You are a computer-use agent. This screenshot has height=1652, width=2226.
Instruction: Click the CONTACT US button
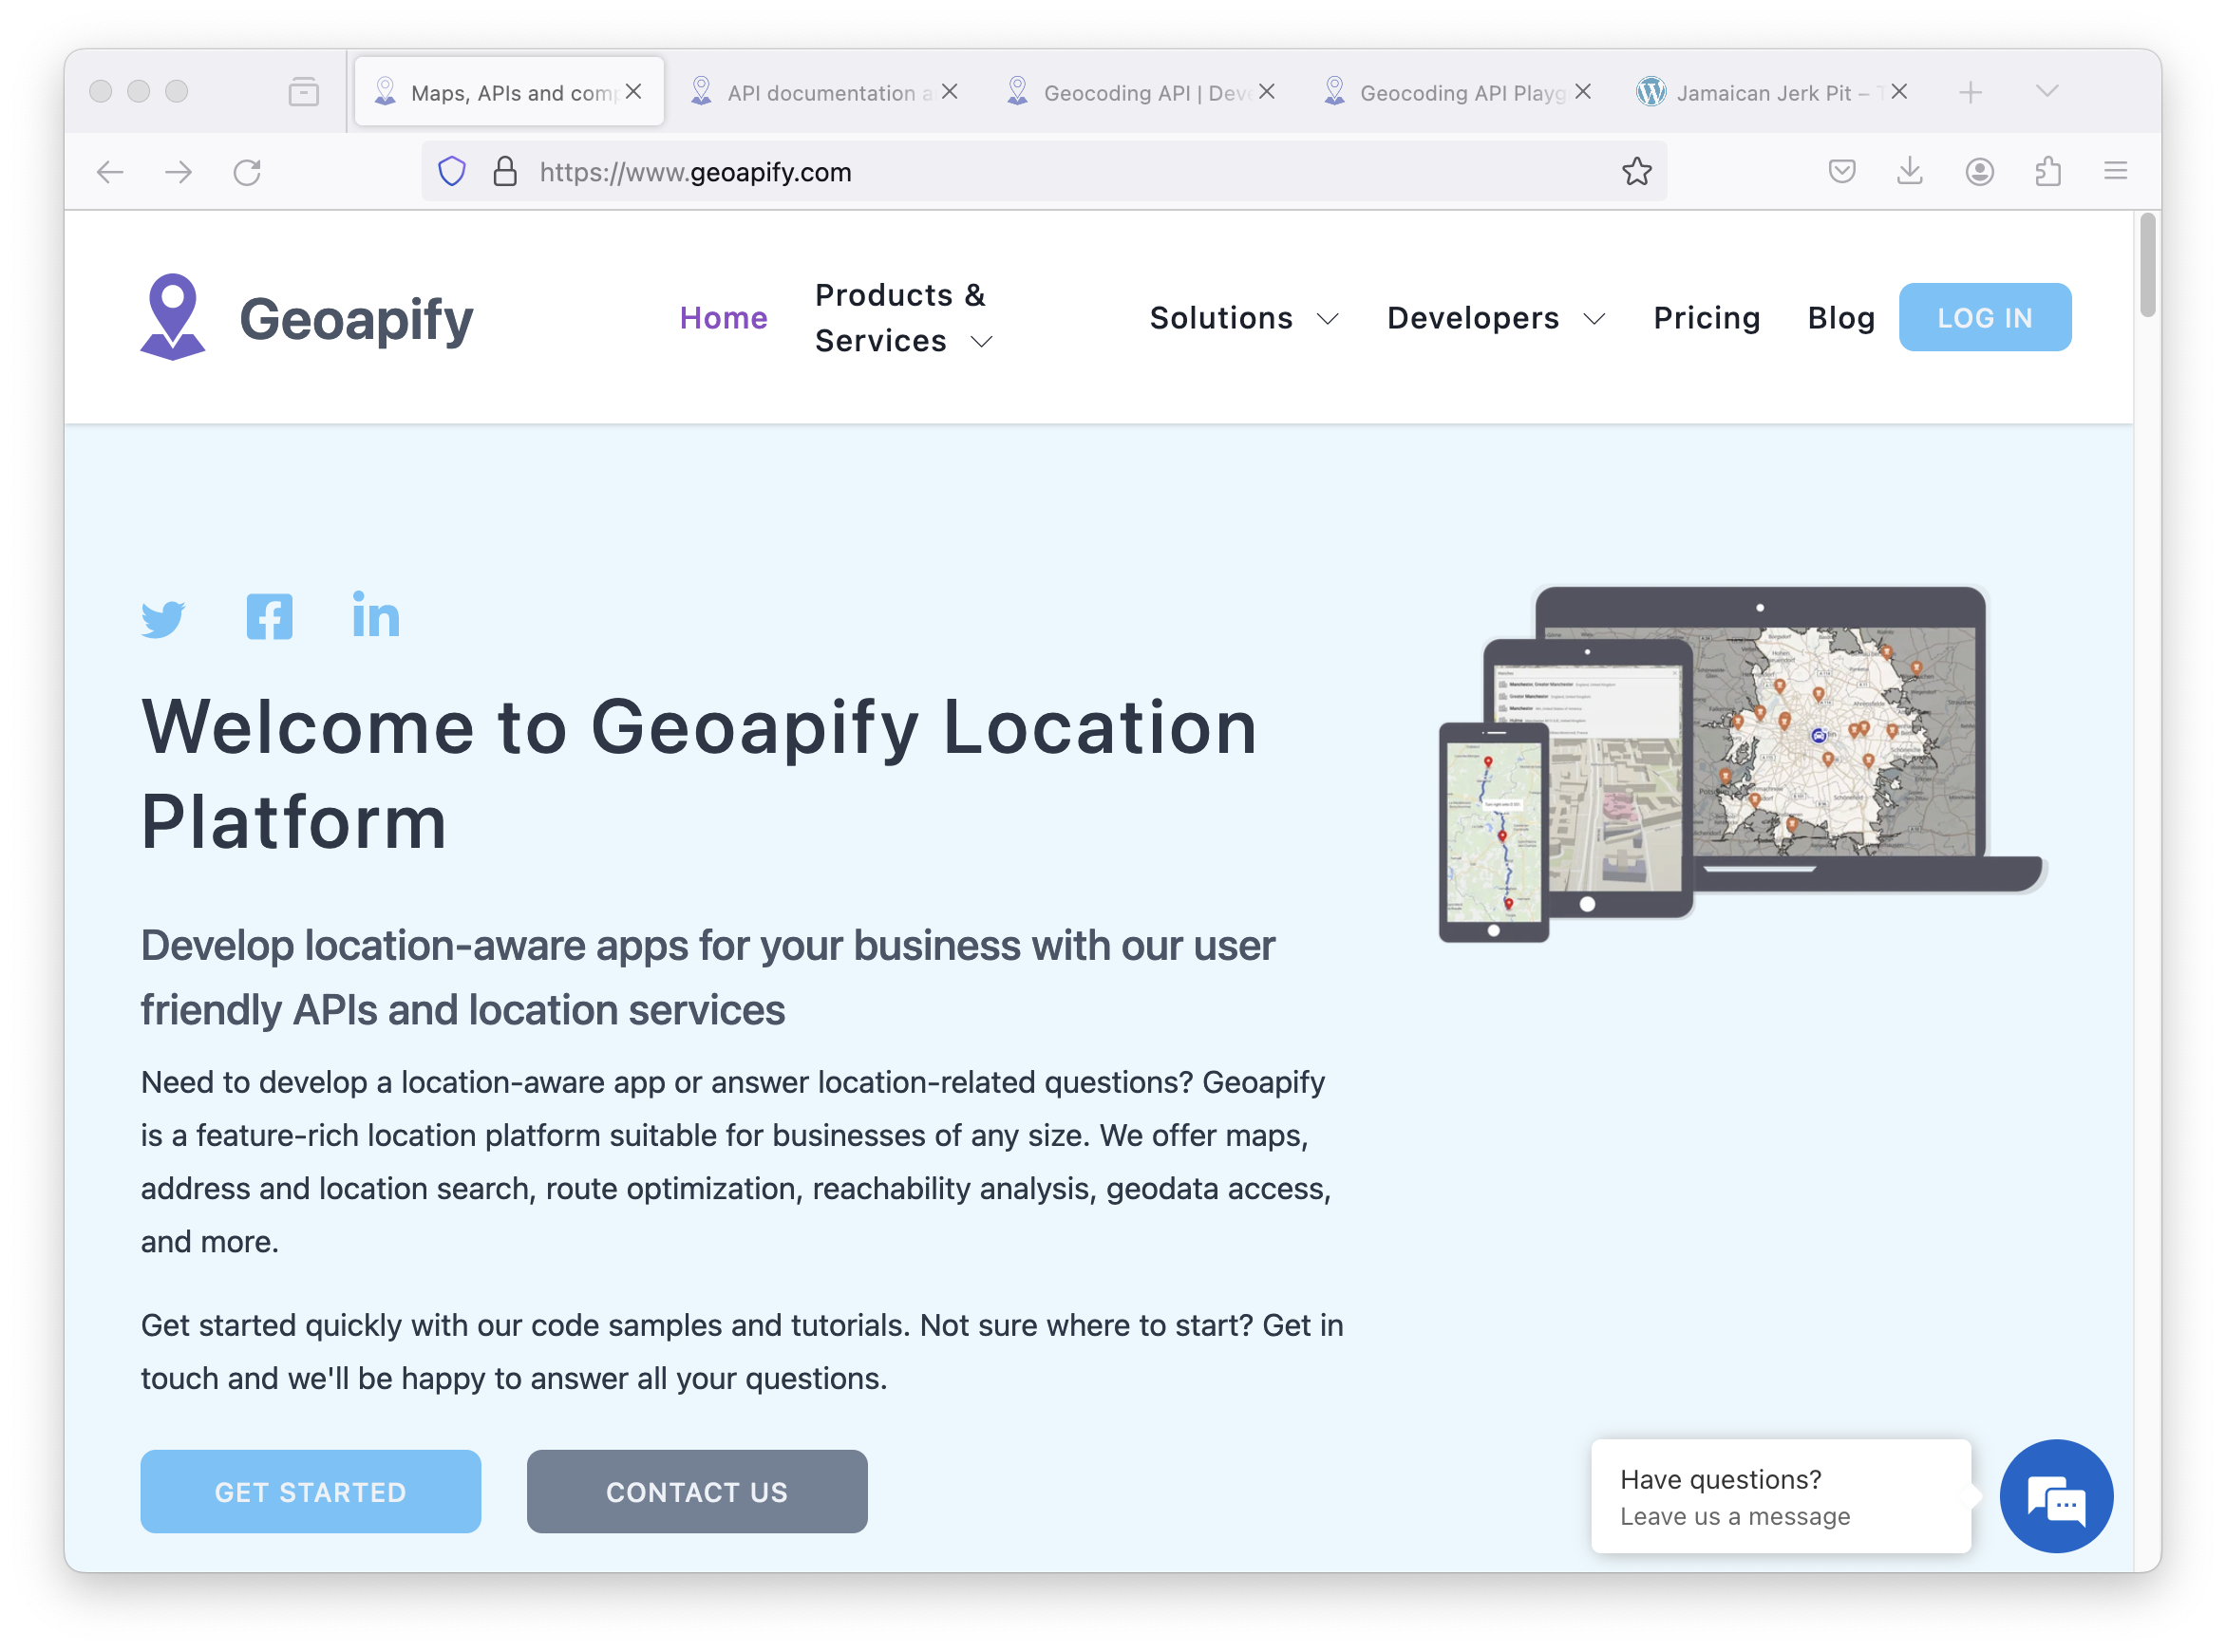point(697,1491)
